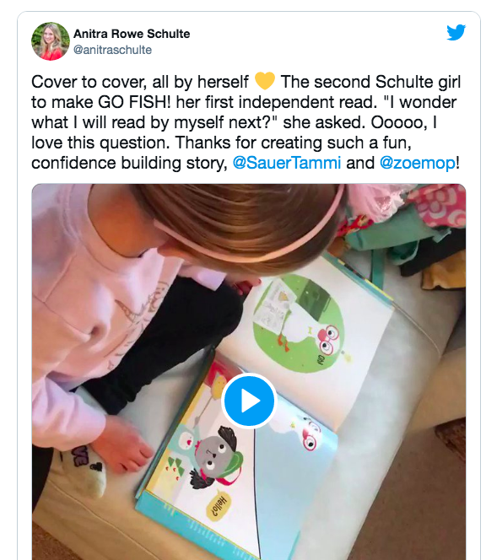This screenshot has width=497, height=560.
Task: Click the heart-patterned sock in video
Action: click(84, 469)
